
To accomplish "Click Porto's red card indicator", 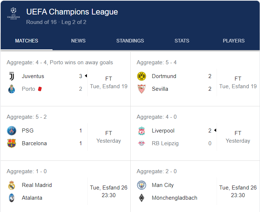I will click(40, 89).
